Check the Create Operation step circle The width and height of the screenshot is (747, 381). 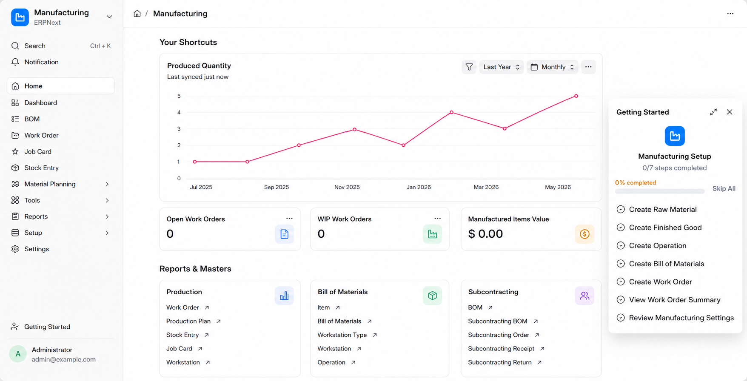(621, 245)
